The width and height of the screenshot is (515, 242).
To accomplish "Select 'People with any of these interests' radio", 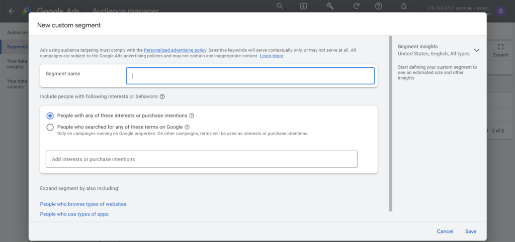I will (50, 115).
